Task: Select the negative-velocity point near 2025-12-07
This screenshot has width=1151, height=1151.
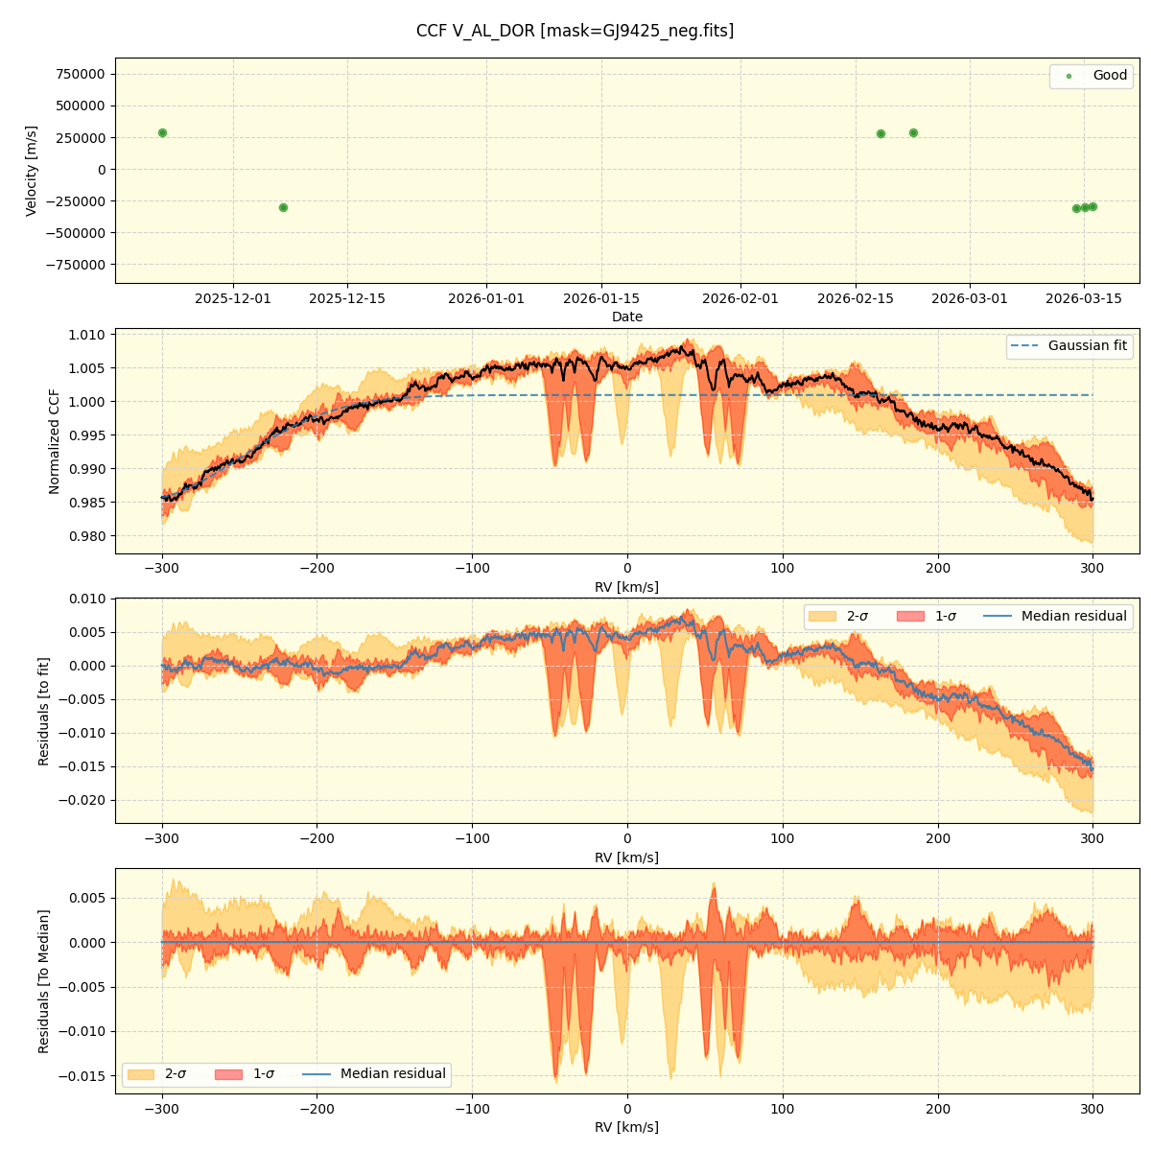Action: pos(283,207)
